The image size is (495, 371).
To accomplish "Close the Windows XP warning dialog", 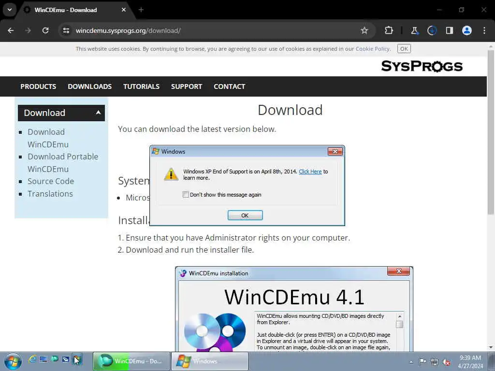I will (335, 152).
